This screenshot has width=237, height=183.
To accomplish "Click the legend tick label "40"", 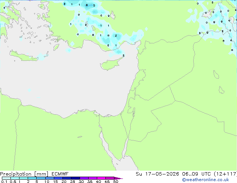I will (x=98, y=182).
